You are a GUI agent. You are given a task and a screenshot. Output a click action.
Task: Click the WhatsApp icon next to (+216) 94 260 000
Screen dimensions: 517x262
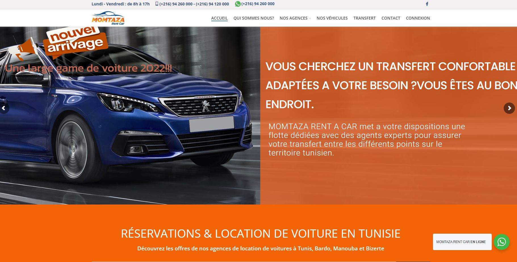(237, 4)
